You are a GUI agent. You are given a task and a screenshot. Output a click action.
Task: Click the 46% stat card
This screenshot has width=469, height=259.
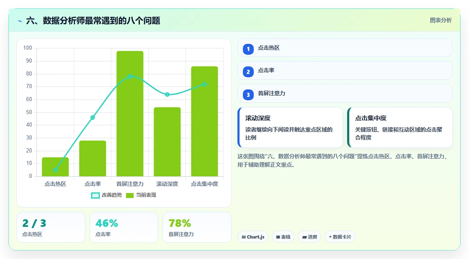pos(124,227)
